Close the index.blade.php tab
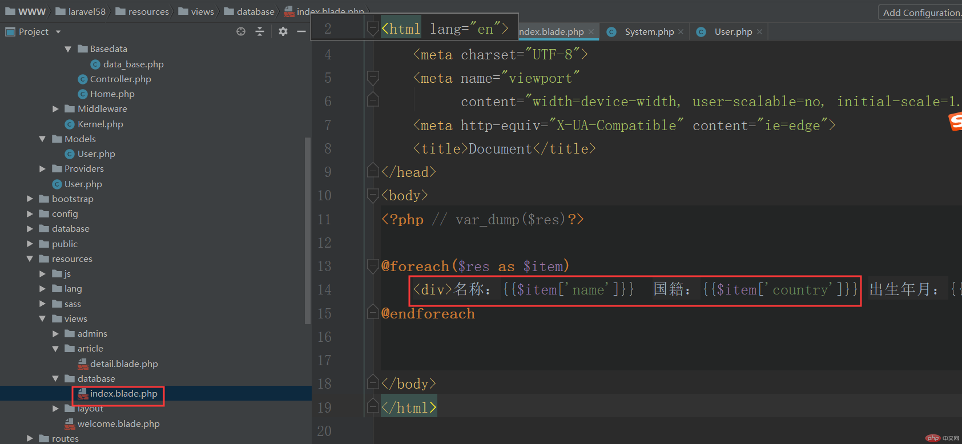This screenshot has width=962, height=444. pyautogui.click(x=591, y=32)
